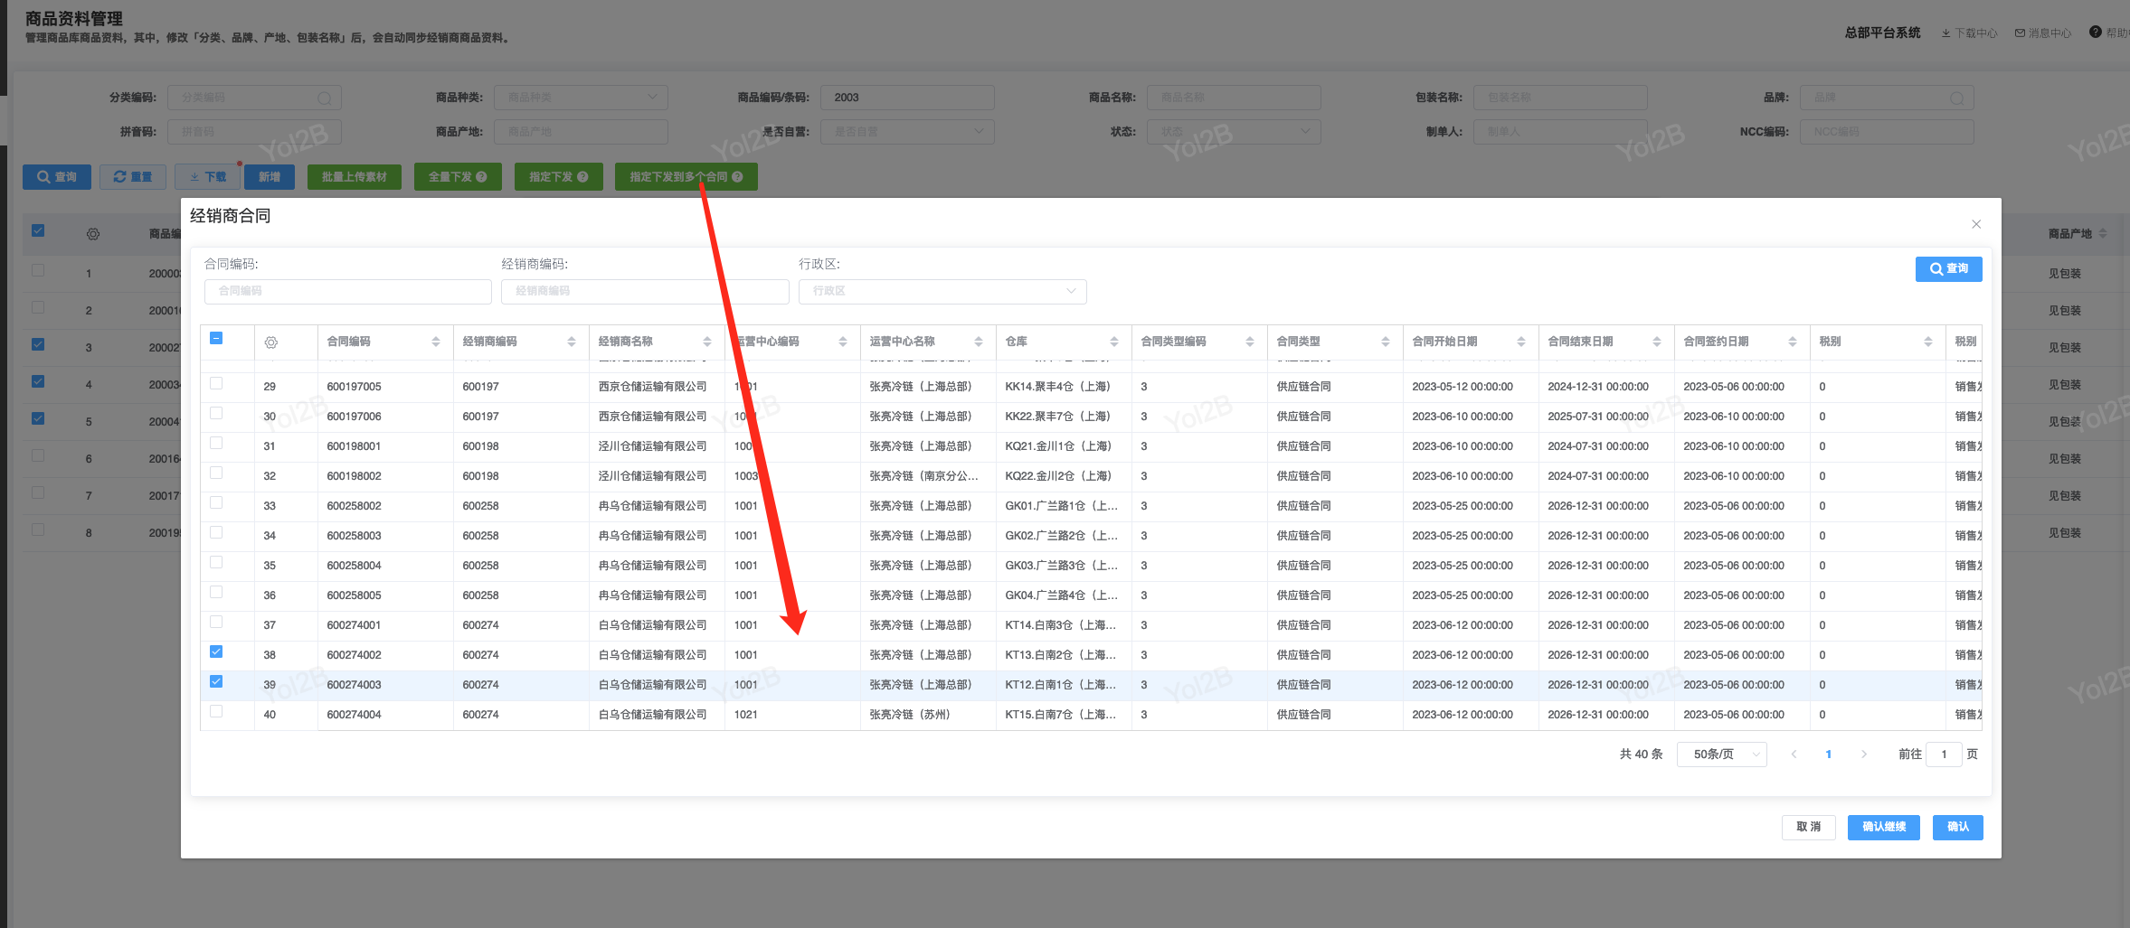The height and width of the screenshot is (928, 2130).
Task: Click the sort icon on 经销商名称 column
Action: tap(707, 342)
